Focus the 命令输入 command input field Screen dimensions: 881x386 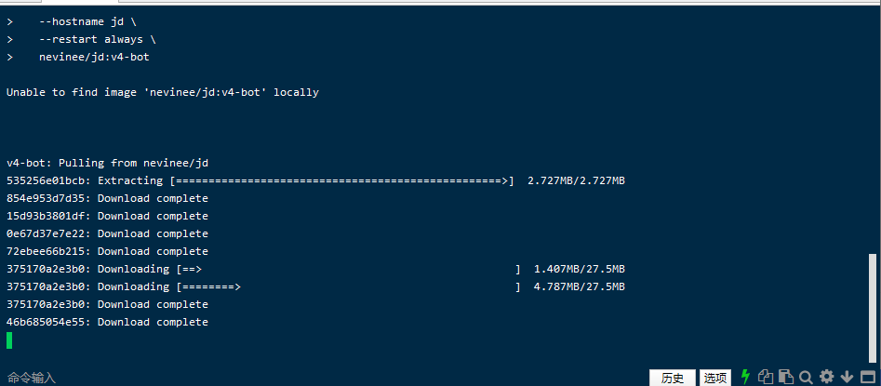[279, 378]
